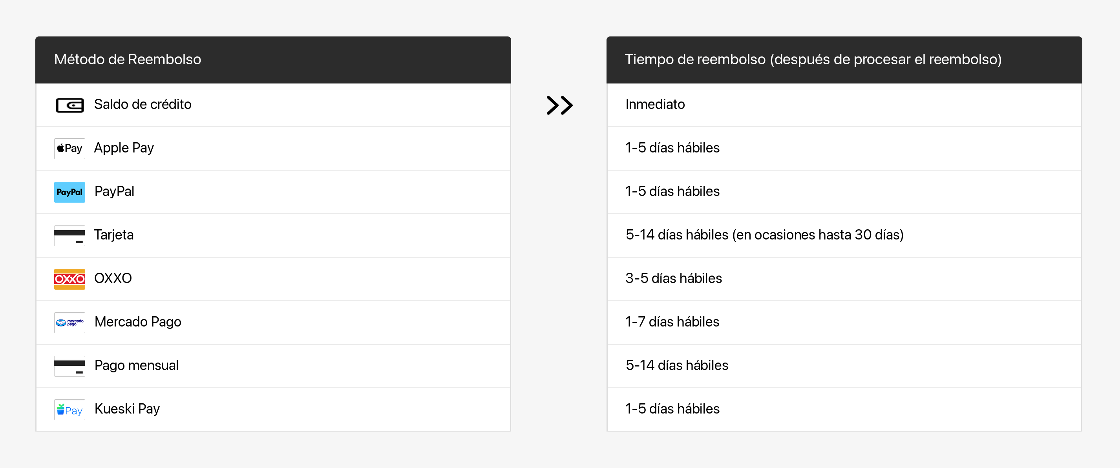Click the 1-7 días hábiles cell
The image size is (1120, 468).
672,322
